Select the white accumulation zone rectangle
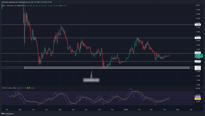 [x=107, y=68]
